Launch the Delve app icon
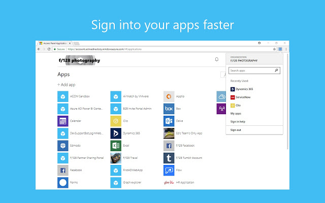325x203 pixels. click(169, 121)
